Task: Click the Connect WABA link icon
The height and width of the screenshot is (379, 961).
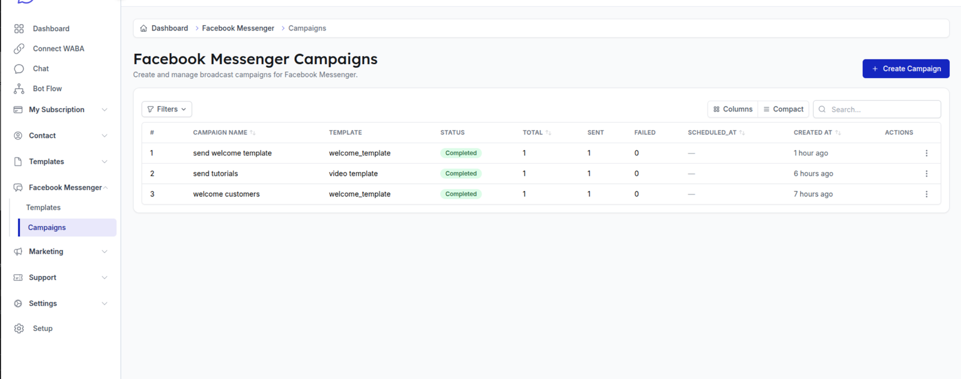Action: (x=19, y=49)
